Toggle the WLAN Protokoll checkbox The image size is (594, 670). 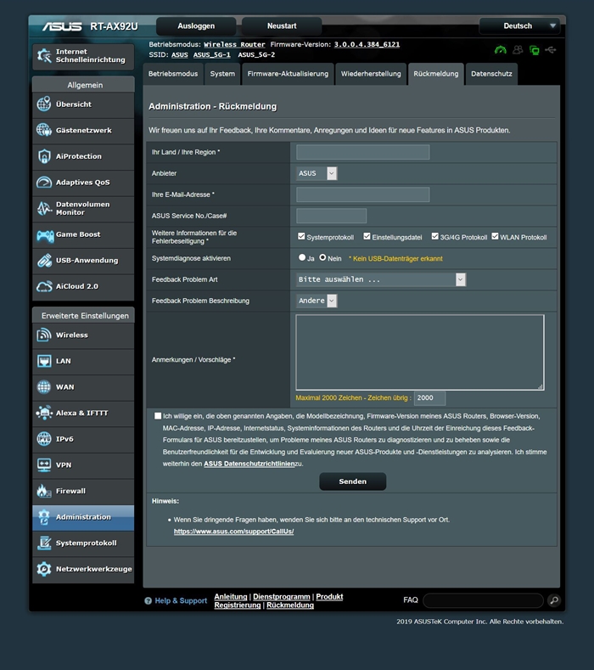[x=495, y=236]
